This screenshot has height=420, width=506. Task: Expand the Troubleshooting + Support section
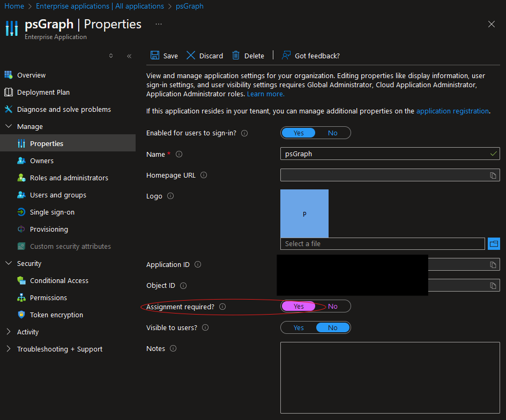pyautogui.click(x=8, y=349)
